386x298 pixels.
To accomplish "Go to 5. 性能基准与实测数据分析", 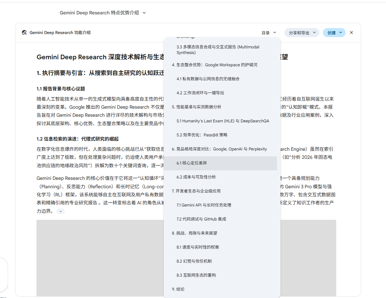I will click(220, 107).
